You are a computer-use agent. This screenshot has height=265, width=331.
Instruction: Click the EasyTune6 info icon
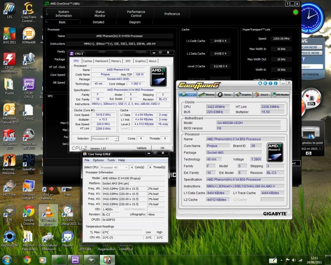[275, 83]
